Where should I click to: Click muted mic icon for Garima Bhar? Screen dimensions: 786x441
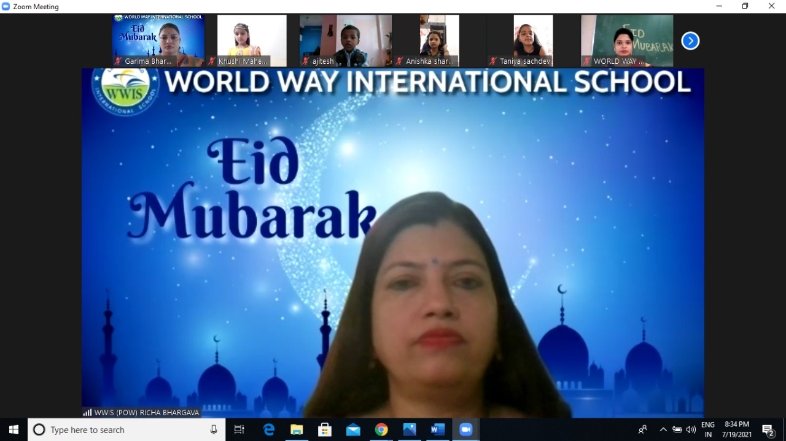coord(119,61)
